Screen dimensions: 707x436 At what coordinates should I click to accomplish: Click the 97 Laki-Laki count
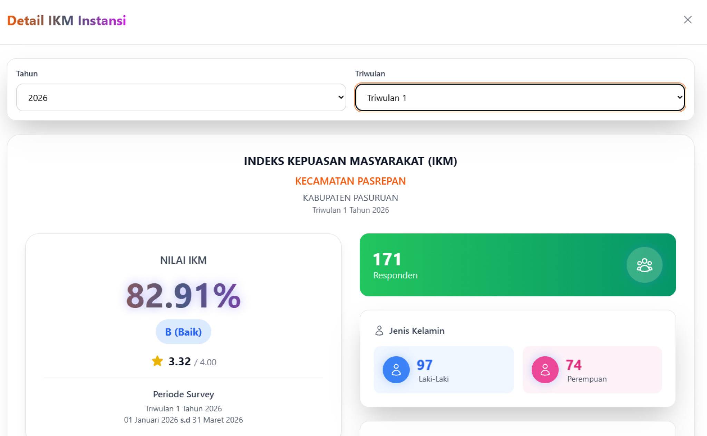424,365
